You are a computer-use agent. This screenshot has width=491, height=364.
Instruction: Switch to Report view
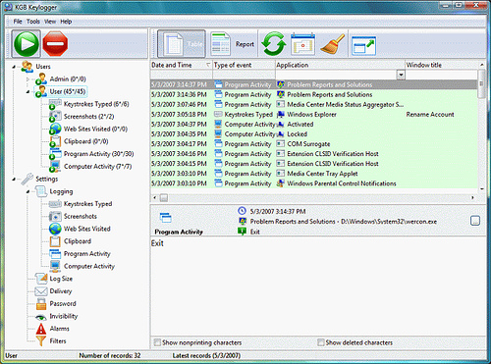tap(233, 44)
